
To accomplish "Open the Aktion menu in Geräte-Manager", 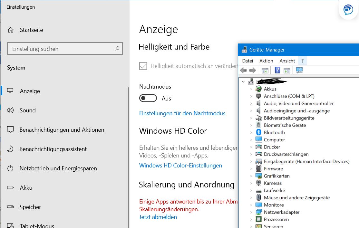I will click(x=266, y=61).
